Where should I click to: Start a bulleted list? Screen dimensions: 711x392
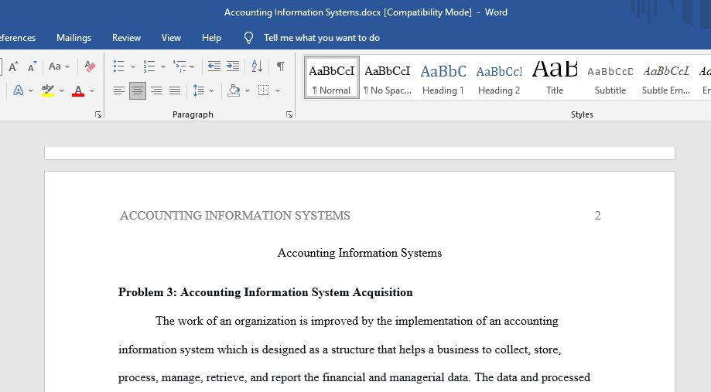(119, 66)
